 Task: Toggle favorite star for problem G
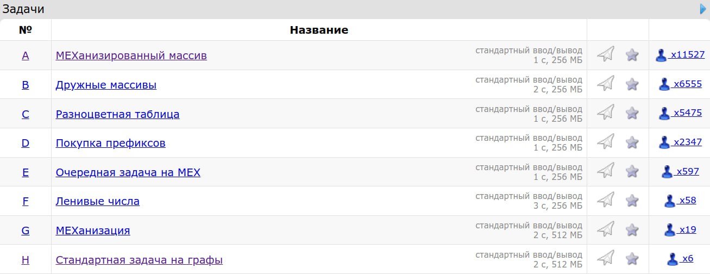point(632,230)
